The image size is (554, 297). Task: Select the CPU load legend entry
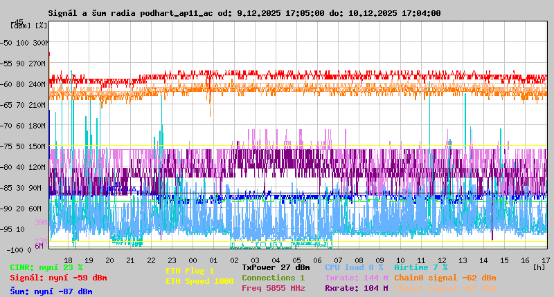tap(354, 267)
